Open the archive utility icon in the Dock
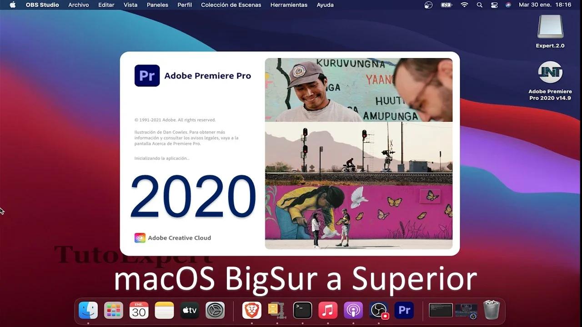This screenshot has height=327, width=582. tap(277, 310)
